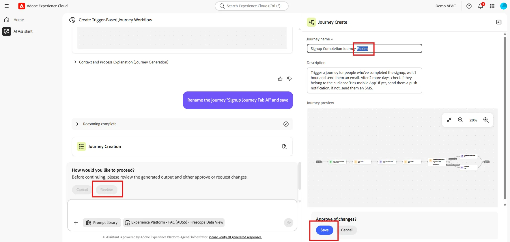Click the Journey Create header icon
Image resolution: width=510 pixels, height=242 pixels.
[x=311, y=22]
